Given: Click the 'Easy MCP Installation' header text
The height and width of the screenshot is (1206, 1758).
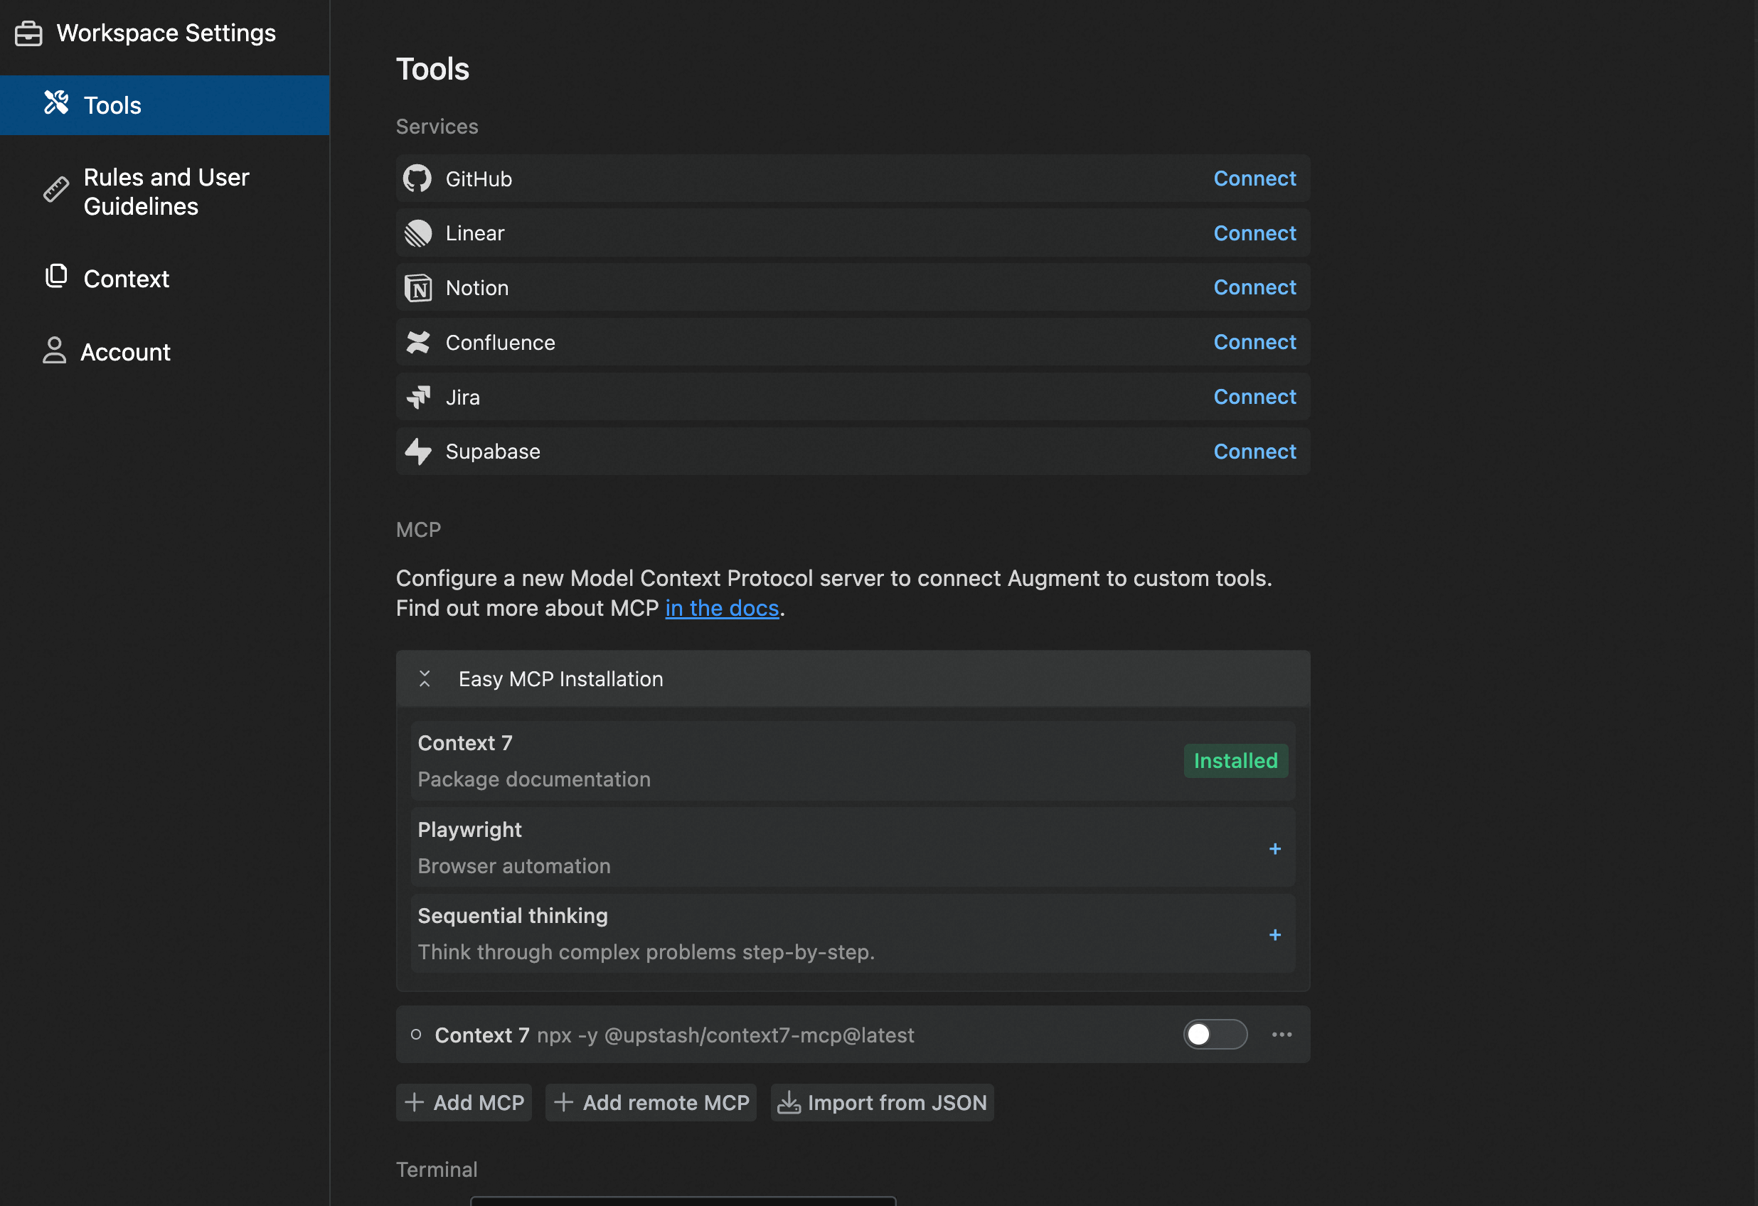Looking at the screenshot, I should tap(560, 679).
